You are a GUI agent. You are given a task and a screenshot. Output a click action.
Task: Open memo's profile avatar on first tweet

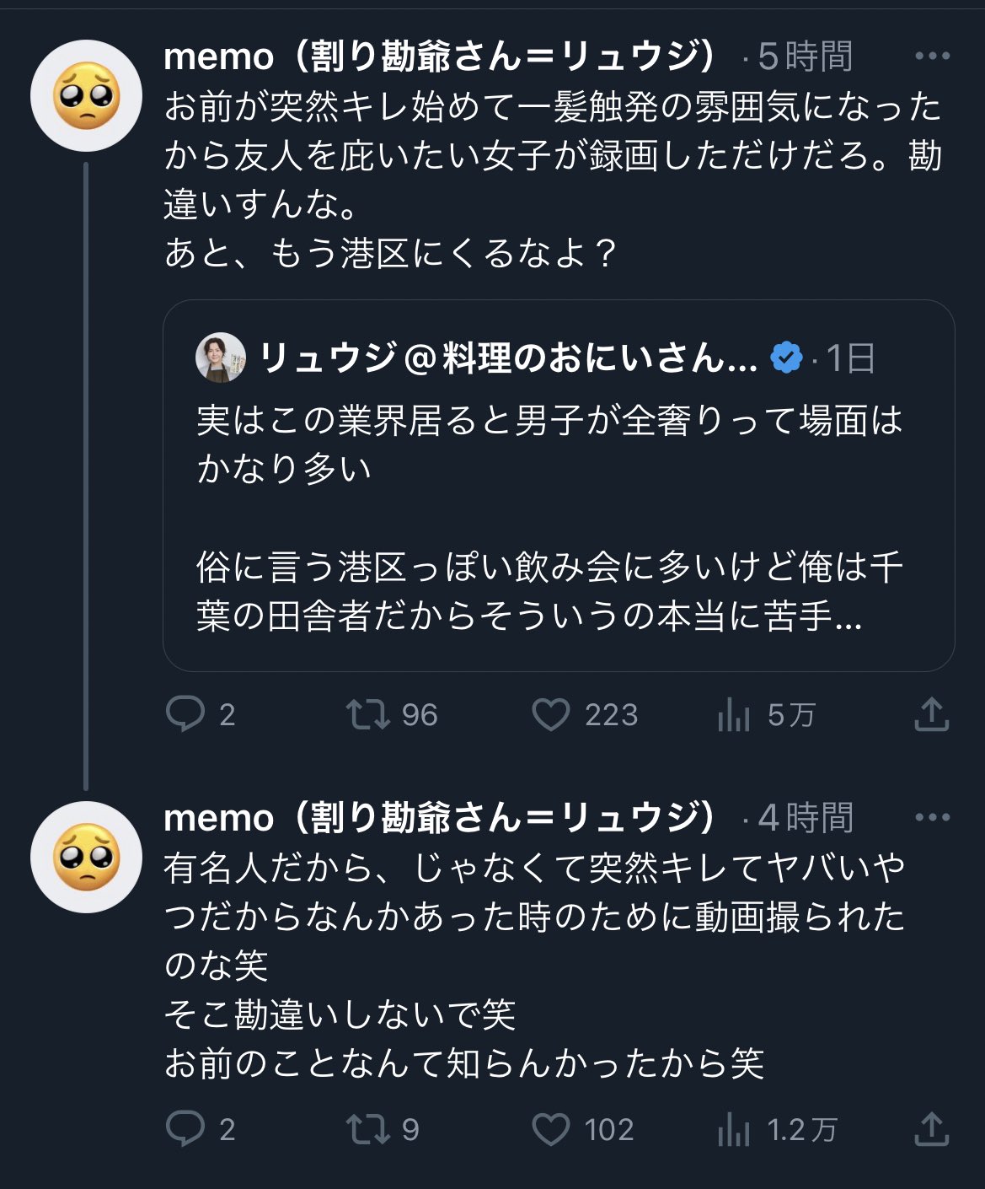(86, 96)
